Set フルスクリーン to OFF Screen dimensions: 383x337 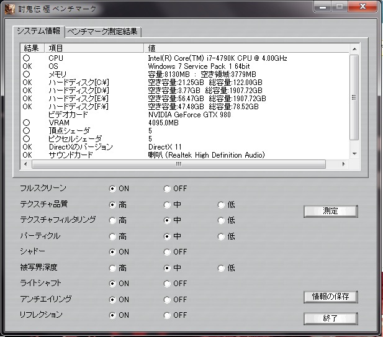tap(167, 189)
